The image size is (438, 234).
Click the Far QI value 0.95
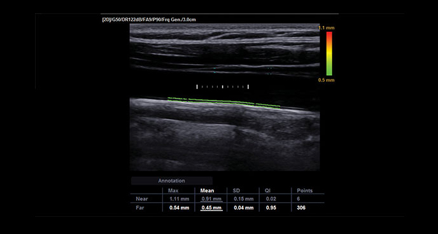(271, 208)
